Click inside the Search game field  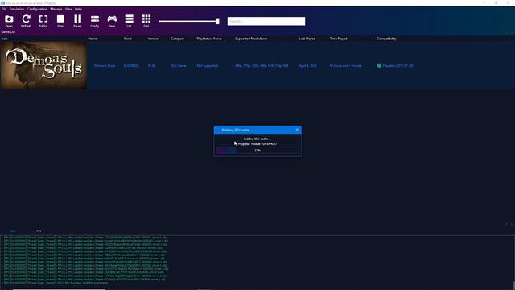click(x=266, y=21)
